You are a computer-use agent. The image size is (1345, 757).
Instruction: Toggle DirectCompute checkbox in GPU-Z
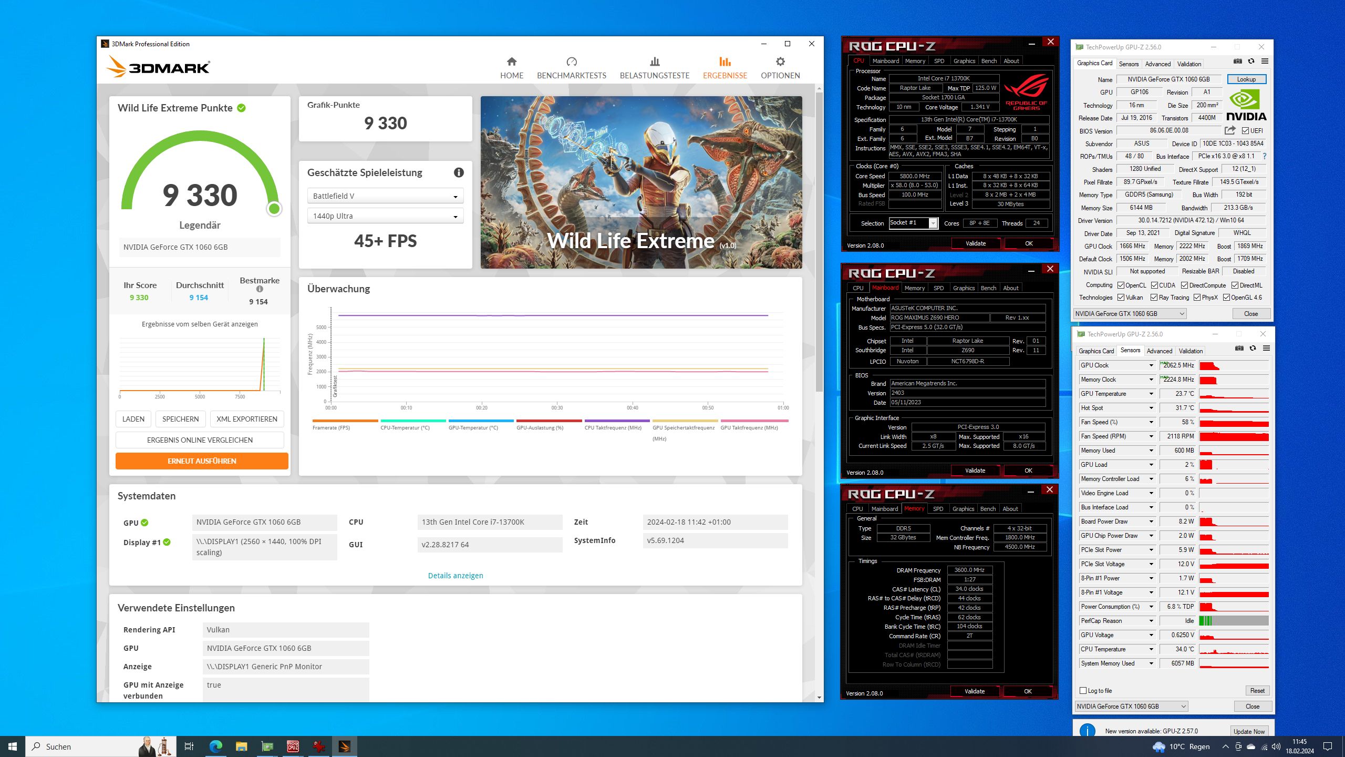[1184, 285]
